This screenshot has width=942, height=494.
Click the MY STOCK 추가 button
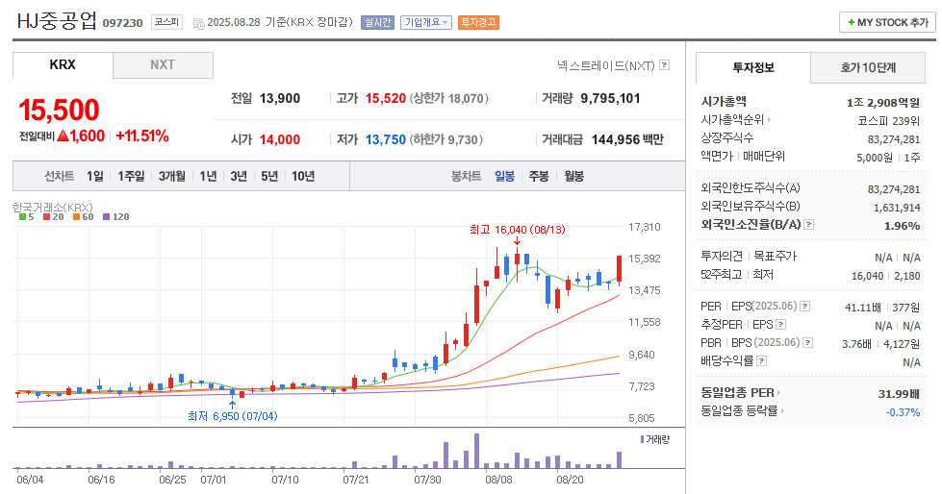click(887, 22)
